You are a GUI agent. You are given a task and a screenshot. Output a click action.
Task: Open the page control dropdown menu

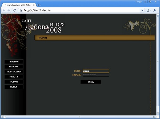pyautogui.click(x=149, y=10)
